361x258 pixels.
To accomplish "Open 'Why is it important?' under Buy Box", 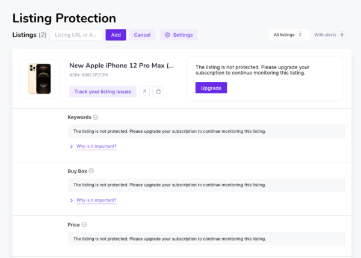I will 96,200.
